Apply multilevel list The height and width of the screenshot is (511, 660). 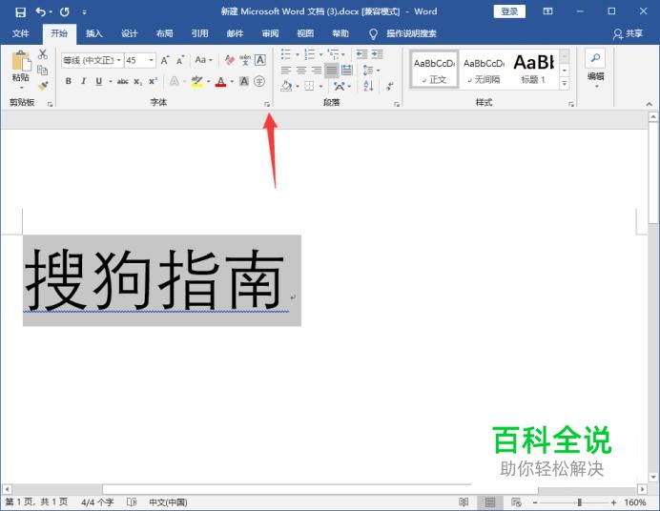pyautogui.click(x=334, y=54)
